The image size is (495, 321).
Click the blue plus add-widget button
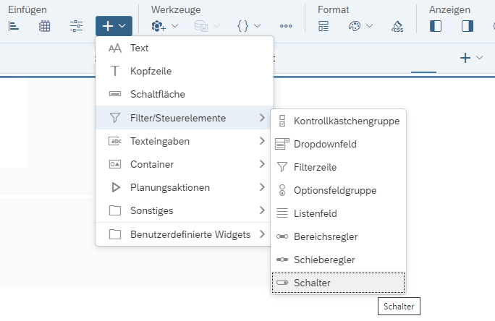(114, 26)
